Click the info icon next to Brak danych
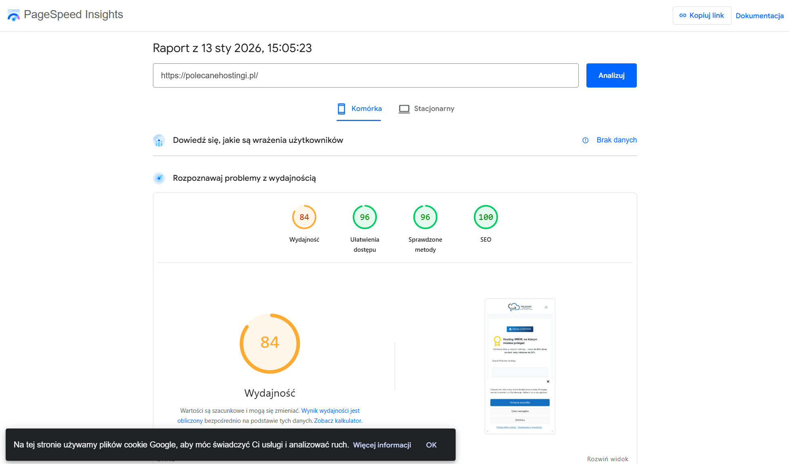The image size is (789, 464). (586, 140)
